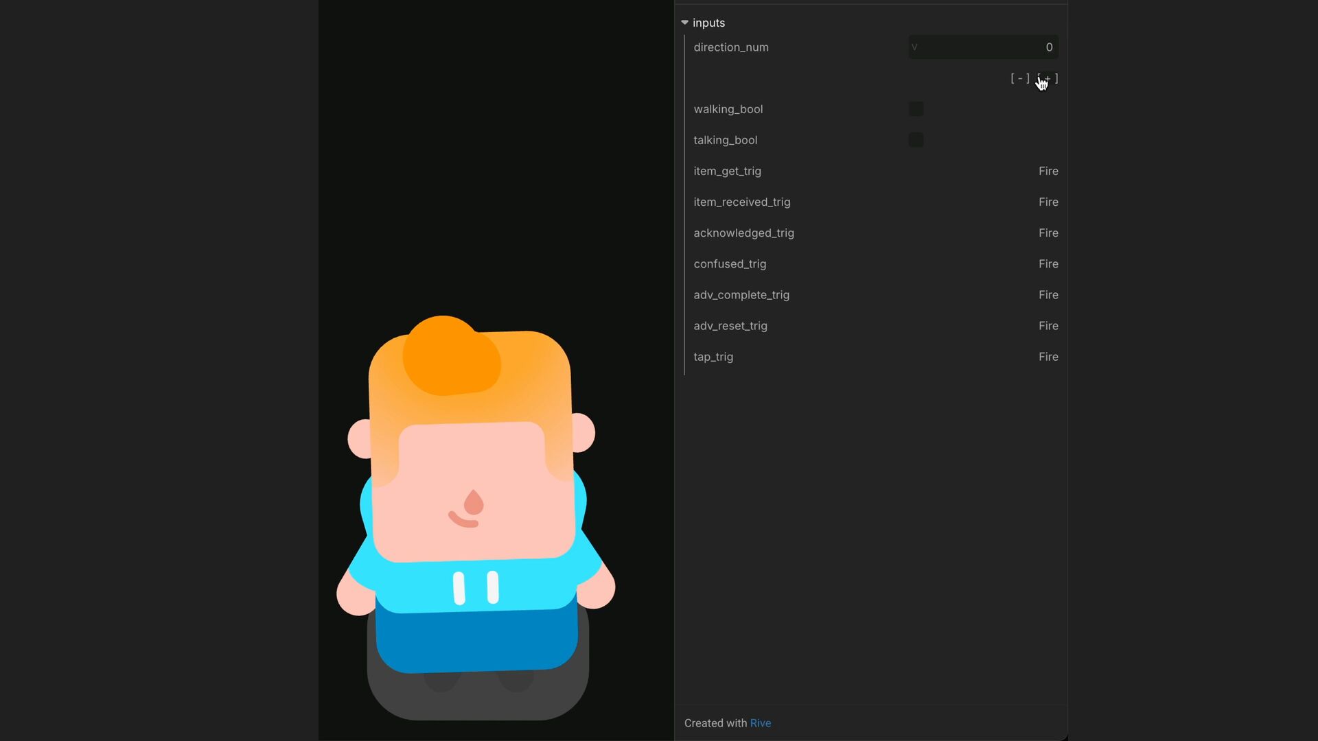Click the direction_num value field
The height and width of the screenshot is (741, 1318).
coord(982,47)
